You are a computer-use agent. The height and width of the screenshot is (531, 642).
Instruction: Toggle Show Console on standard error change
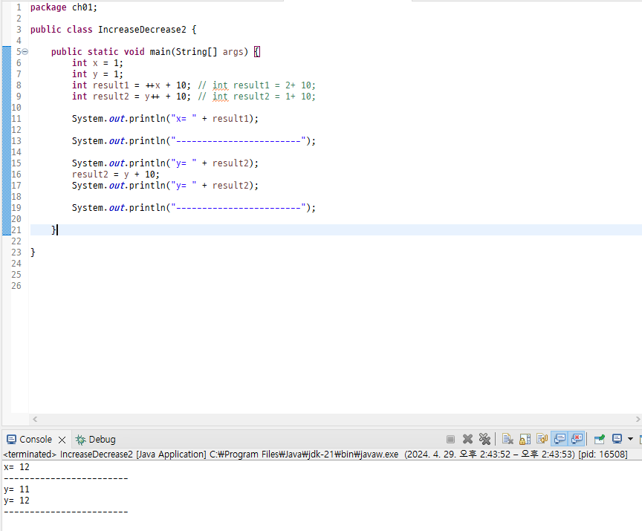coord(577,440)
